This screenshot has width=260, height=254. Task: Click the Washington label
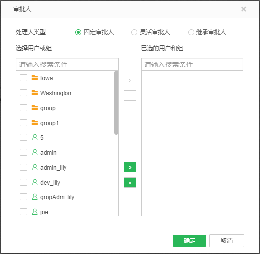[x=56, y=93]
